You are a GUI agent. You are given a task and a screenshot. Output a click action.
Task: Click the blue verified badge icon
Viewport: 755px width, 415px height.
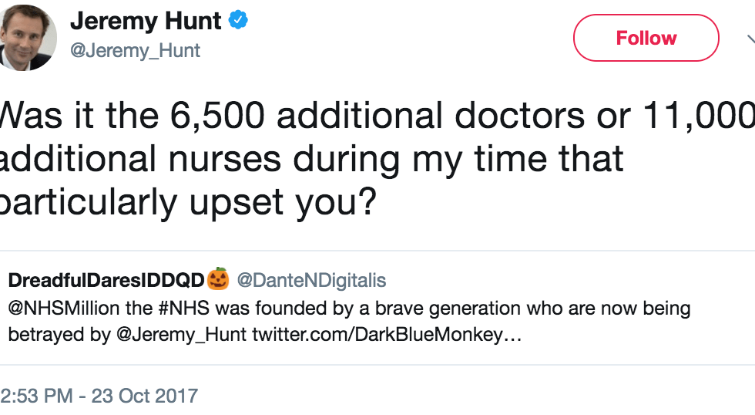pos(239,21)
